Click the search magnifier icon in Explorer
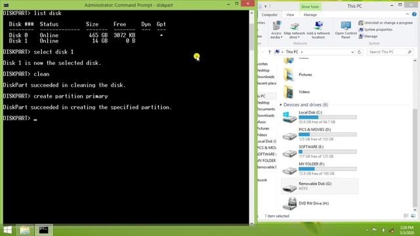 (409, 52)
